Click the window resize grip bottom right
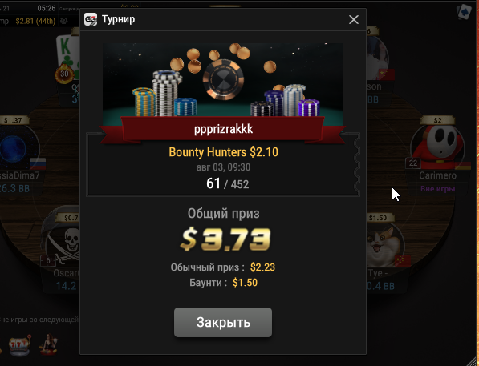 (473, 360)
